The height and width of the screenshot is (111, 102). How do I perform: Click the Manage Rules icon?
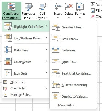point(5,94)
